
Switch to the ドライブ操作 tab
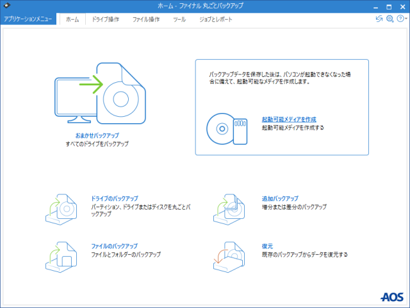pos(105,19)
